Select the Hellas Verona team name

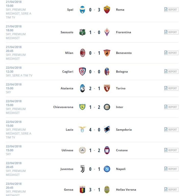(126, 190)
